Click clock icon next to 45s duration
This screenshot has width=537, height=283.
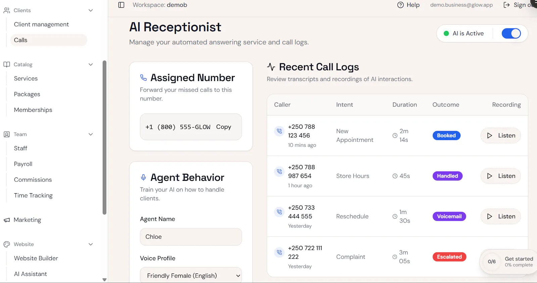point(395,176)
